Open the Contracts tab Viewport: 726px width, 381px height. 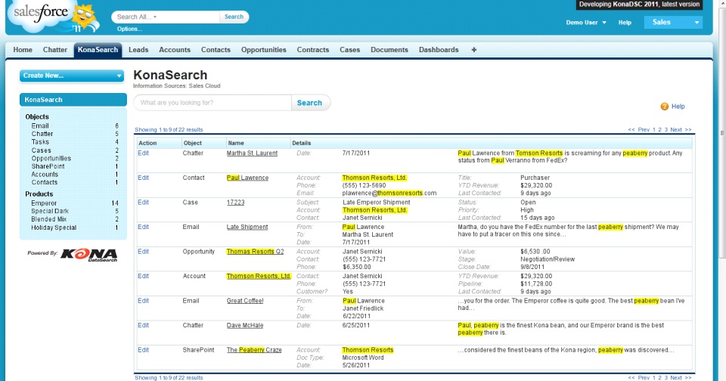coord(313,50)
